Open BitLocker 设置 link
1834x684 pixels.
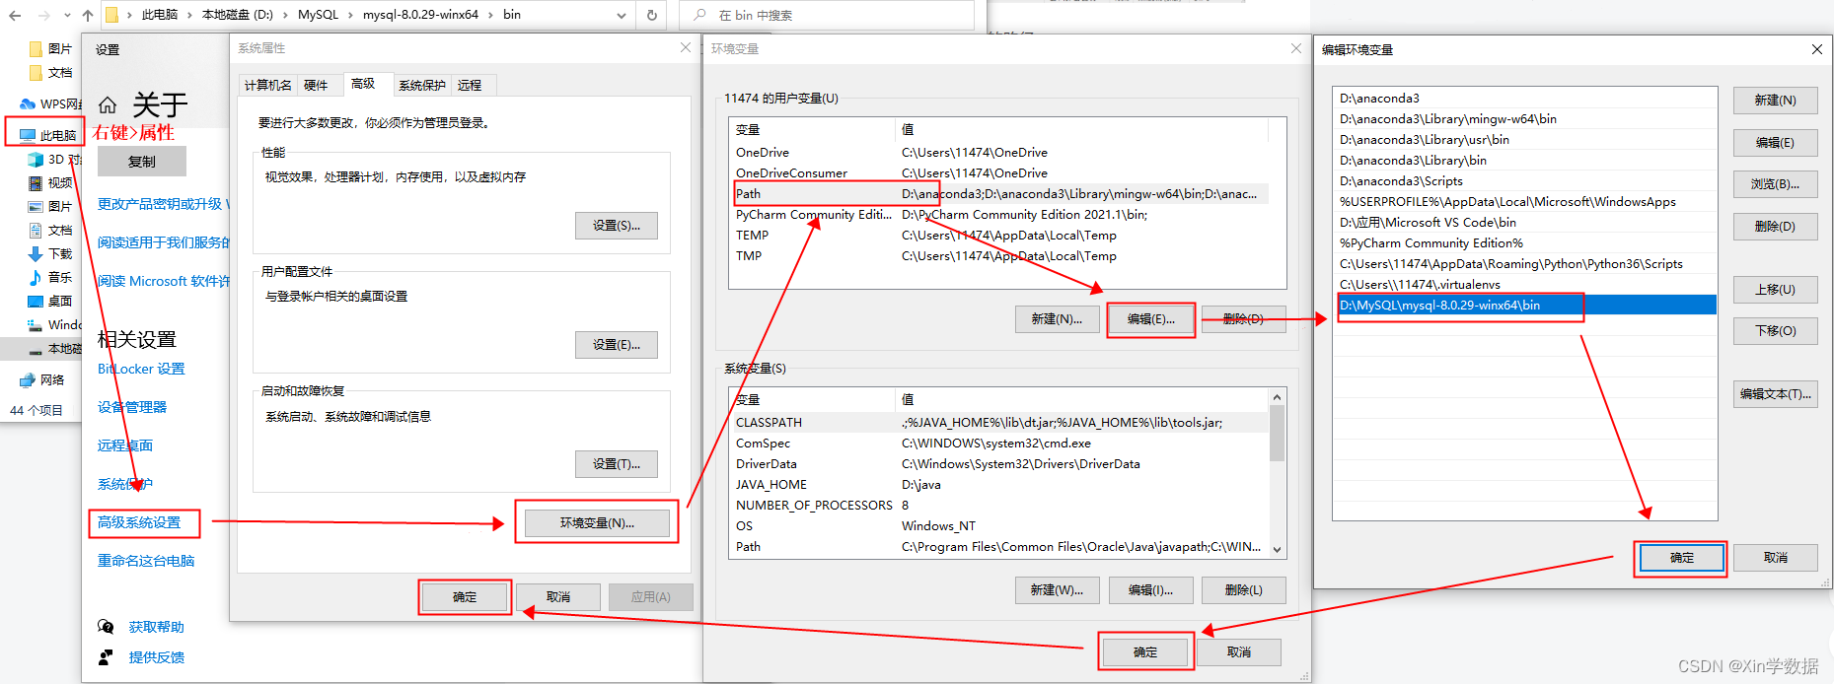tap(141, 369)
